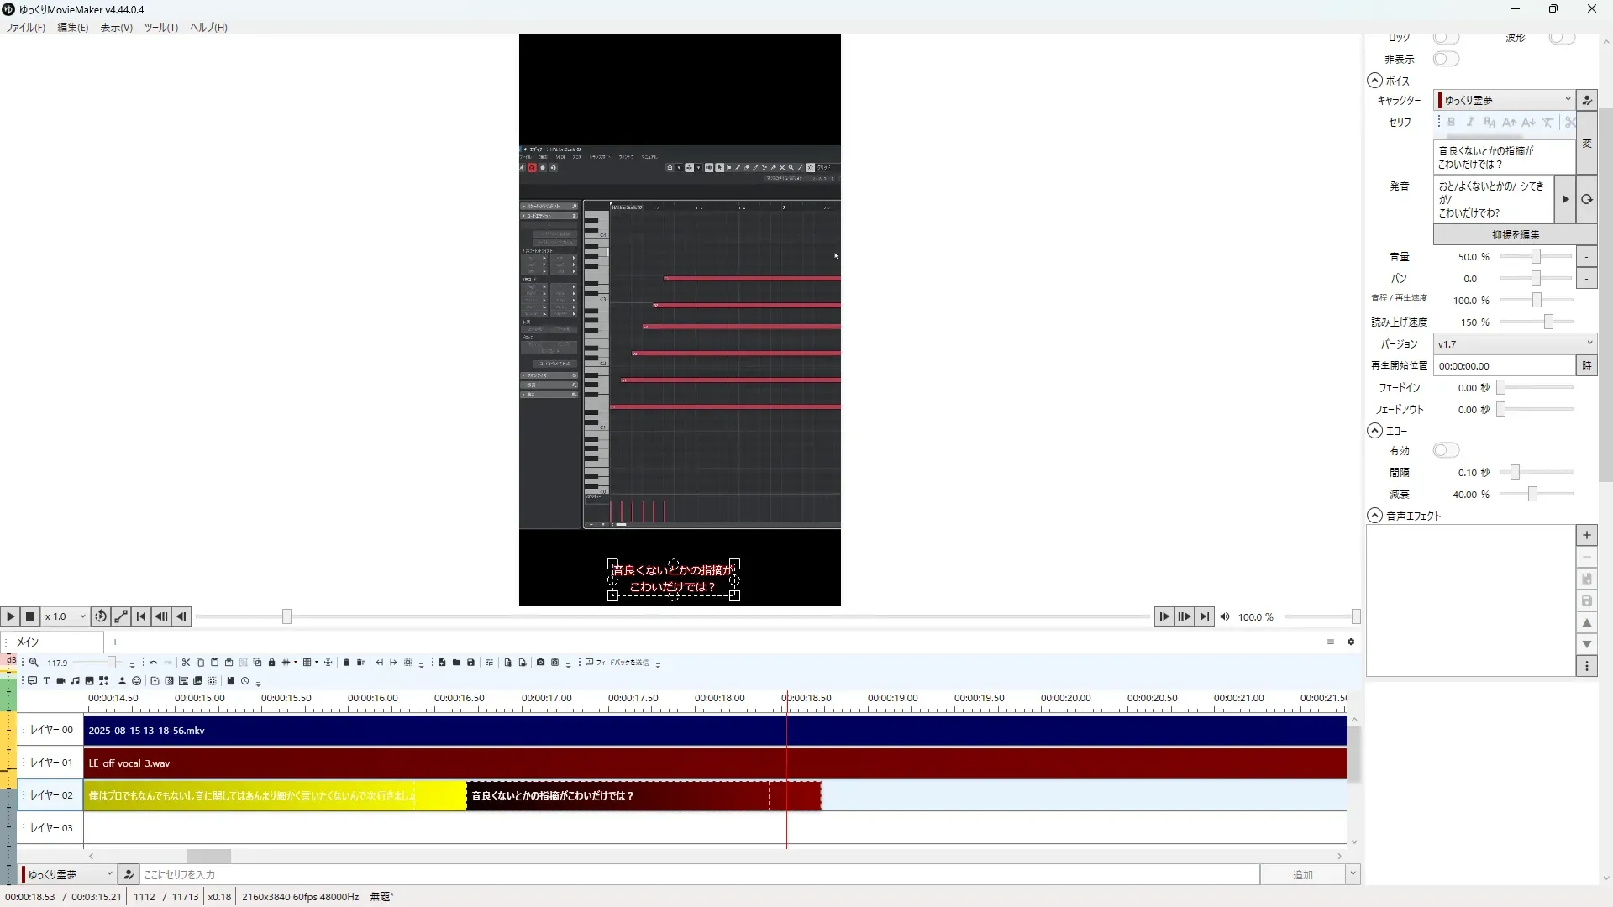The height and width of the screenshot is (907, 1613).
Task: Add a video item with the camcorder icon
Action: (x=60, y=681)
